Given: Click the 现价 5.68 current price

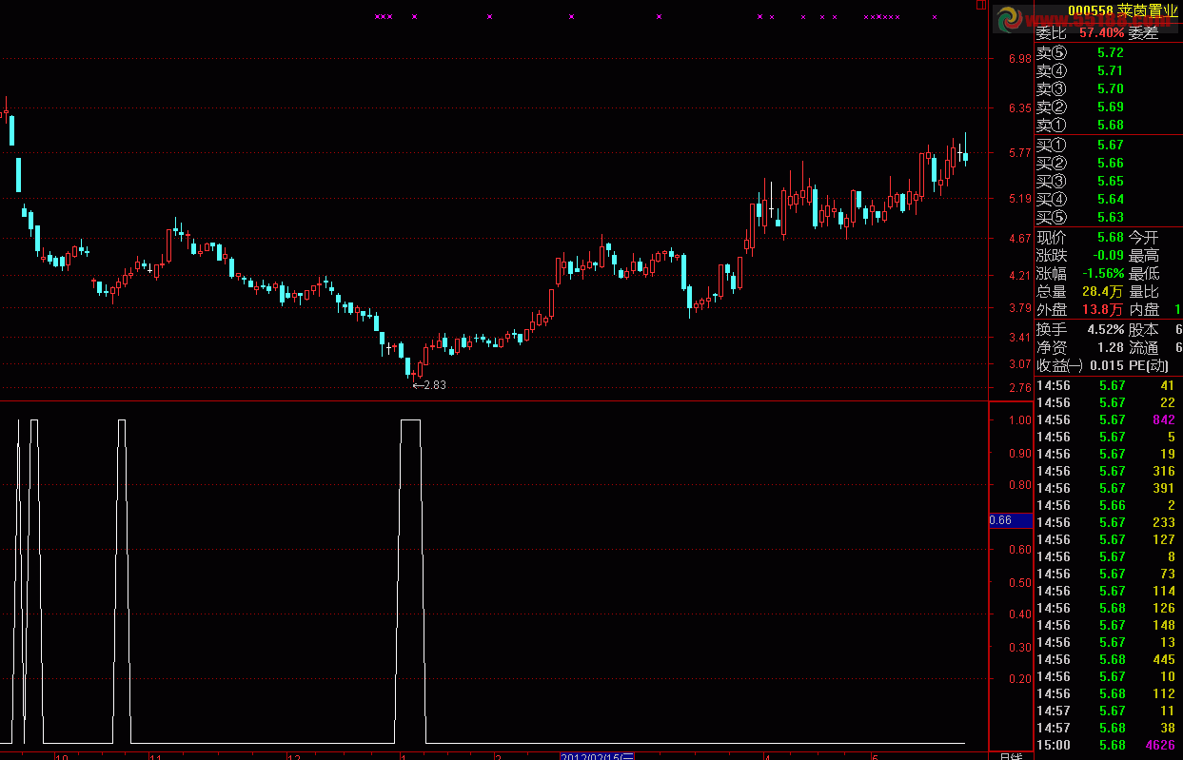Looking at the screenshot, I should click(1110, 237).
